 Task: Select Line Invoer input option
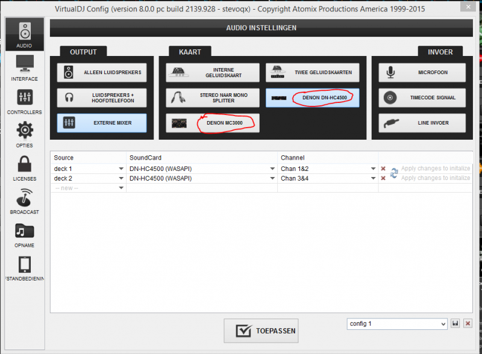click(x=422, y=123)
